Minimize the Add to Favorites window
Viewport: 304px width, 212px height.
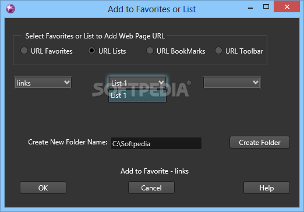click(250, 8)
